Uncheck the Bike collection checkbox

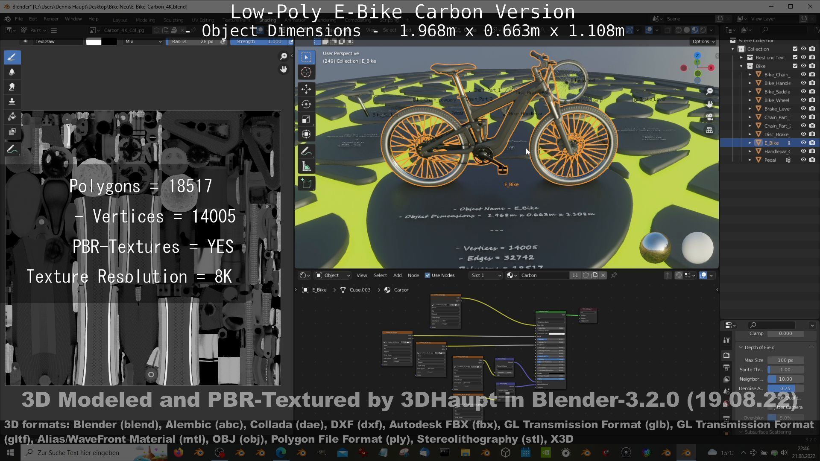pos(795,66)
